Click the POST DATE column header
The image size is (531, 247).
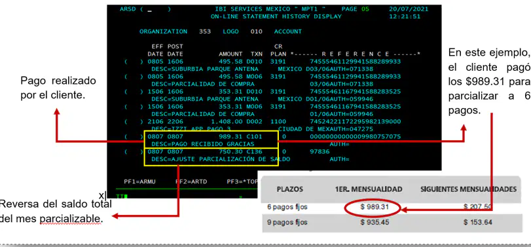(x=175, y=50)
